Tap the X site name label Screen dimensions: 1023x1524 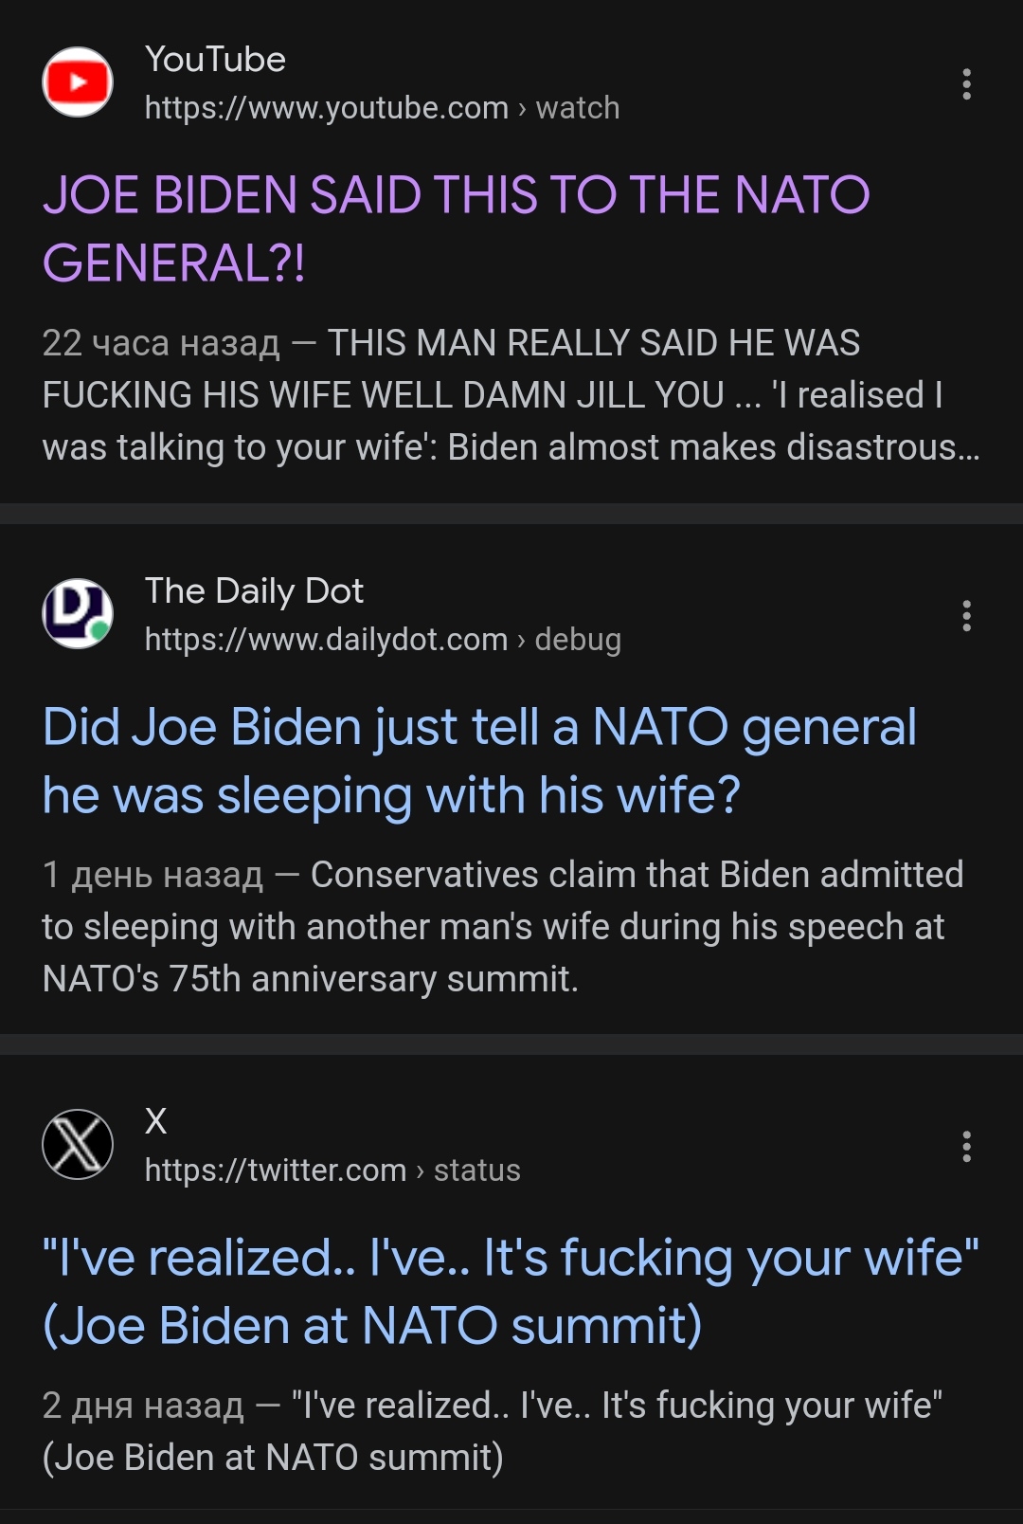(x=155, y=1121)
